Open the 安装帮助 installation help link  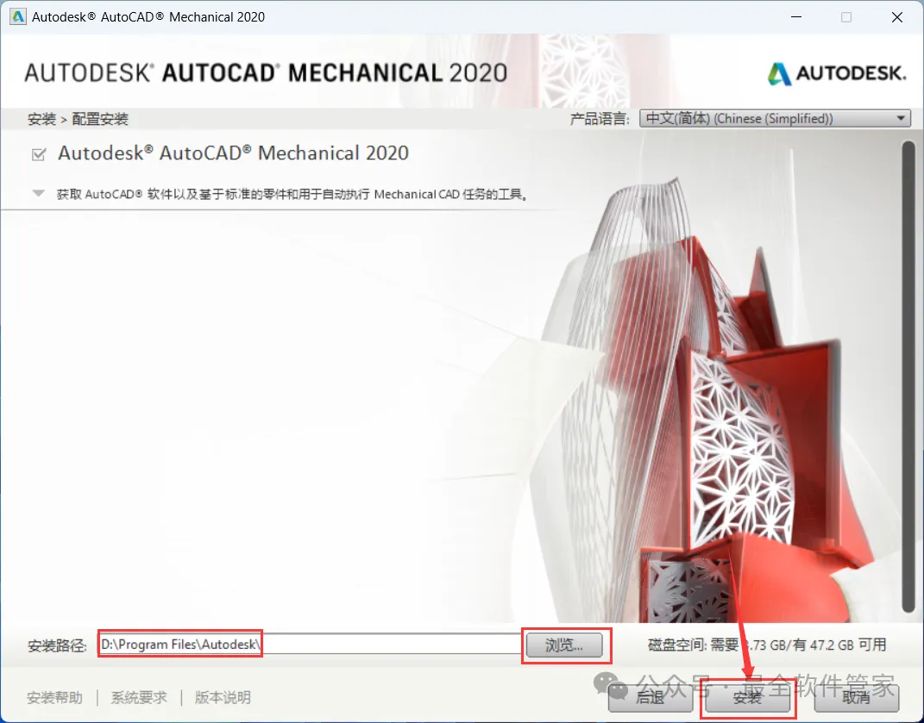tap(55, 698)
